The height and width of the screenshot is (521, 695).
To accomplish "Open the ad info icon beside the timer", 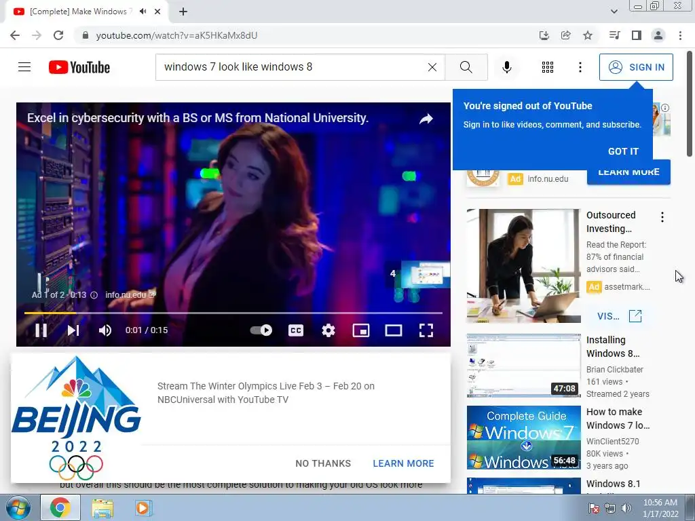I will pyautogui.click(x=94, y=295).
